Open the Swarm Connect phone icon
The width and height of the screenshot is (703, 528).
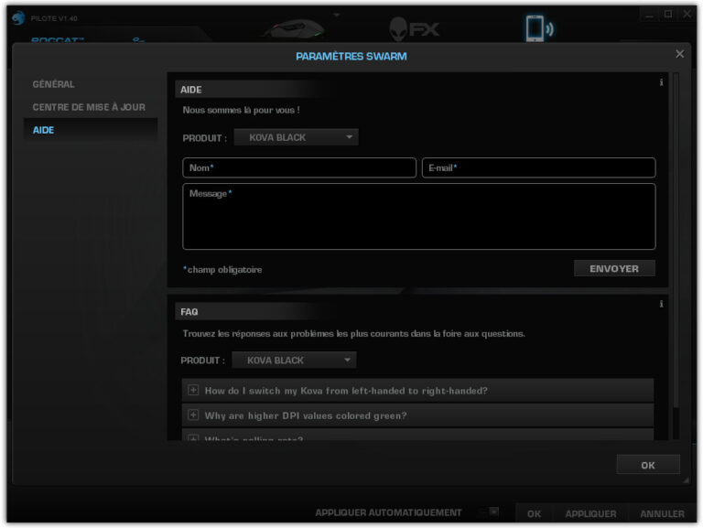click(x=535, y=27)
